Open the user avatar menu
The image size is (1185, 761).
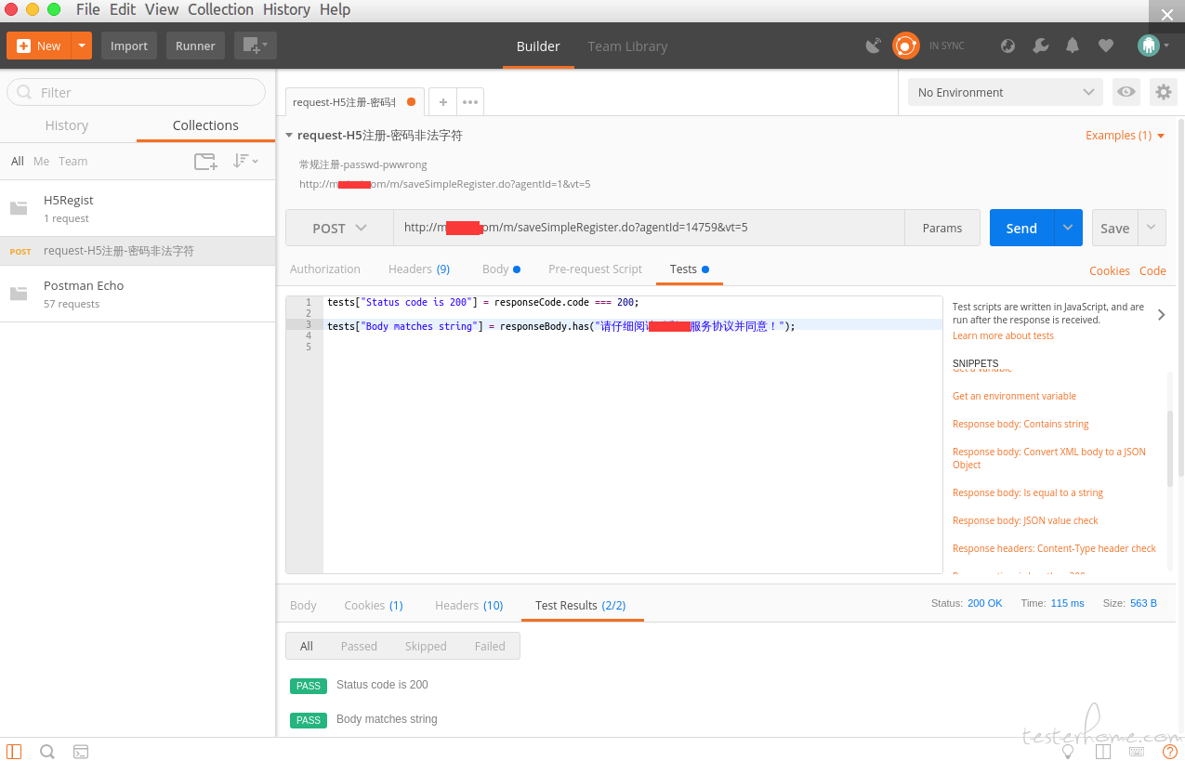pos(1152,46)
